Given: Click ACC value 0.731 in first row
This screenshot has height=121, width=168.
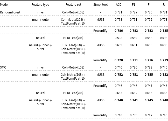Looking at the screenshot, I should 118,12.
